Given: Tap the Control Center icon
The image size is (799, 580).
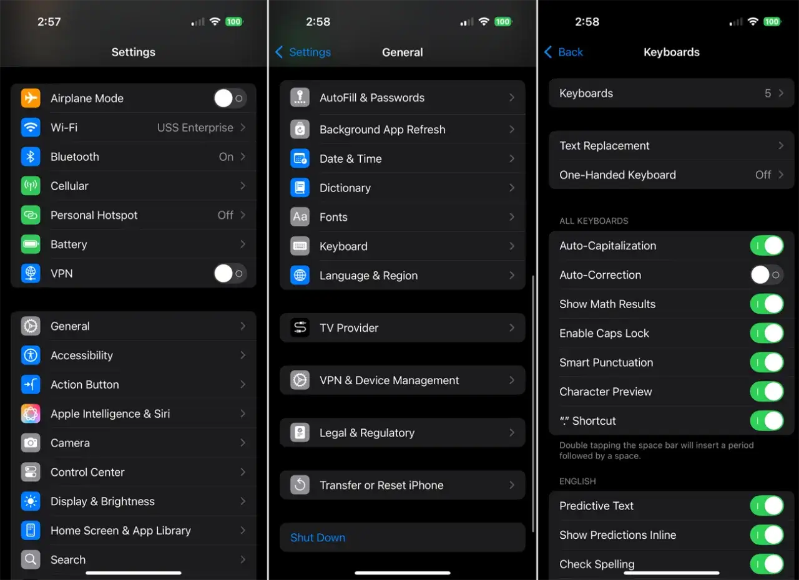Looking at the screenshot, I should coord(31,472).
